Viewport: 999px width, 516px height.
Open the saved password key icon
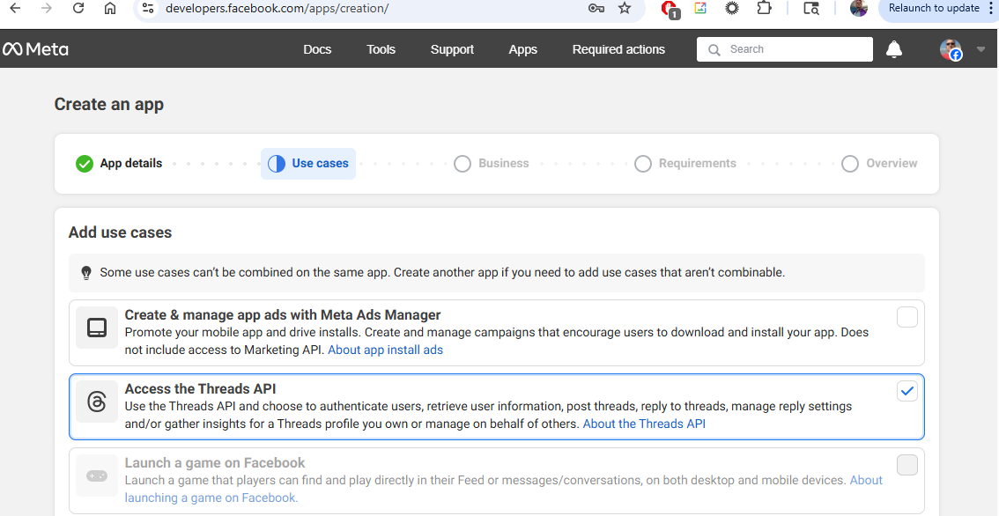tap(596, 8)
